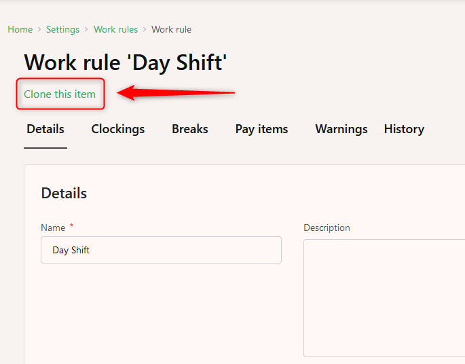The width and height of the screenshot is (465, 364).
Task: Click the Details section heading in the card
Action: point(64,193)
